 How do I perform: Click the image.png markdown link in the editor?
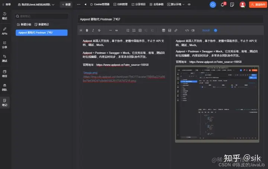click(91, 73)
